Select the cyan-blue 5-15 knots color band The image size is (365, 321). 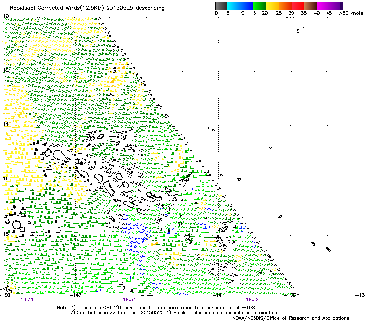(240, 6)
